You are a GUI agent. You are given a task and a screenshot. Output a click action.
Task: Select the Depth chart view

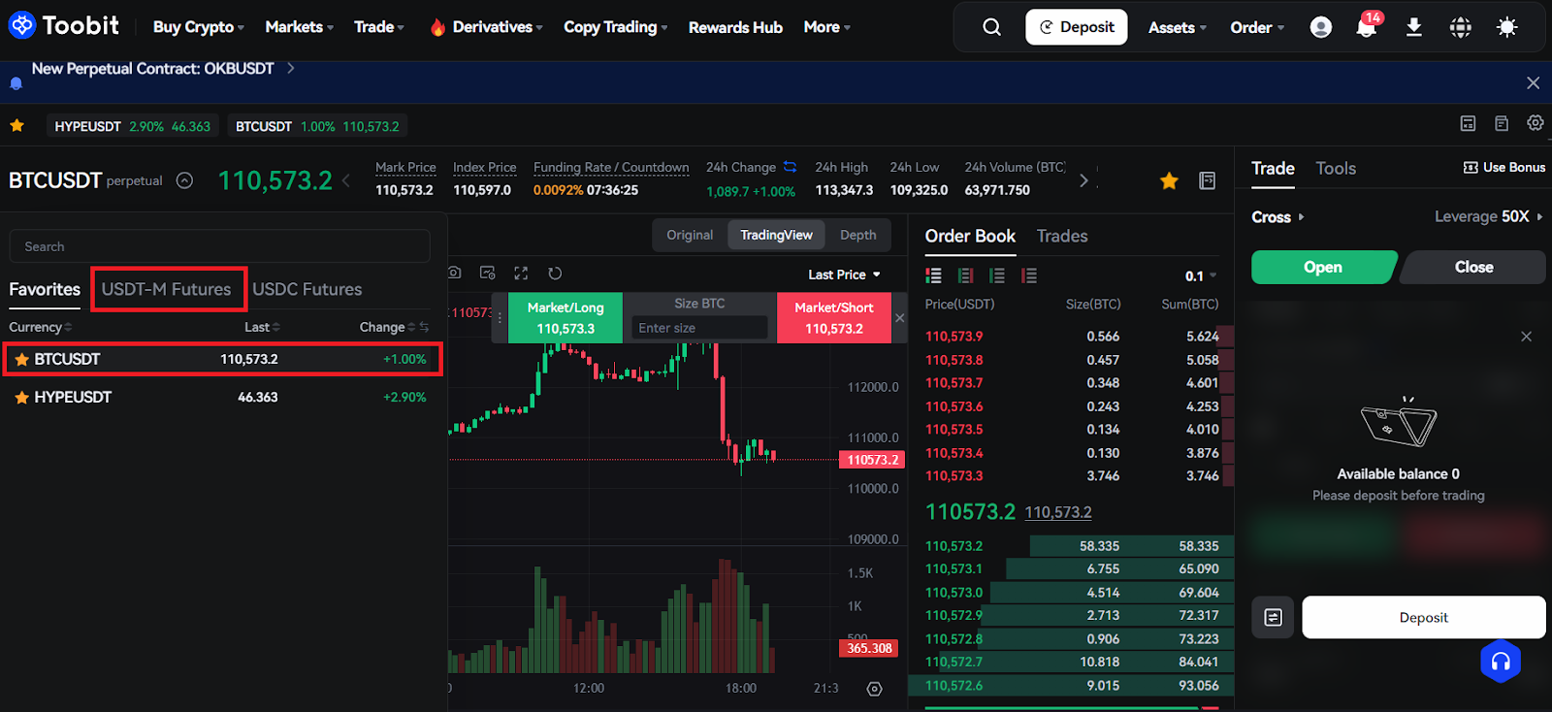857,235
